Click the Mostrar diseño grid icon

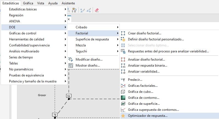71,65
